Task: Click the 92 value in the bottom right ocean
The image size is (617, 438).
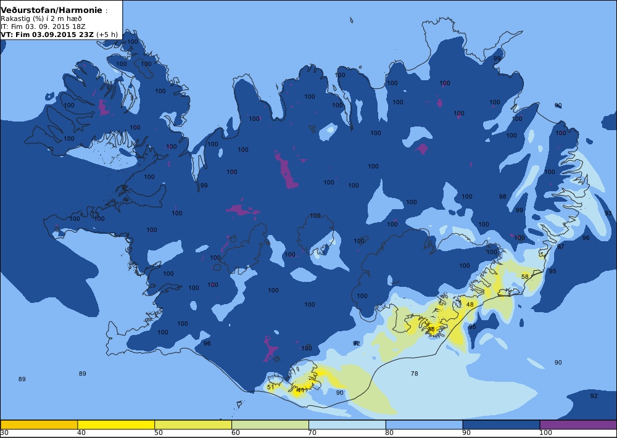Action: click(594, 396)
